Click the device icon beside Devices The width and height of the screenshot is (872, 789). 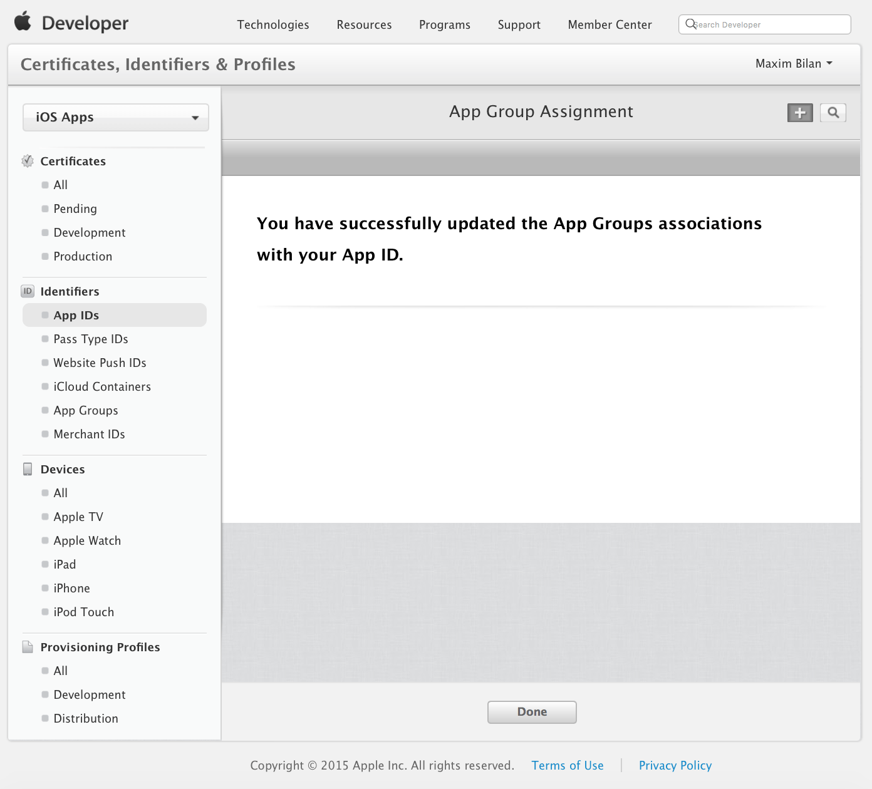click(28, 468)
